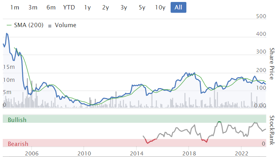The image size is (277, 157).
Task: Select the 3m time range
Action: (33, 7)
